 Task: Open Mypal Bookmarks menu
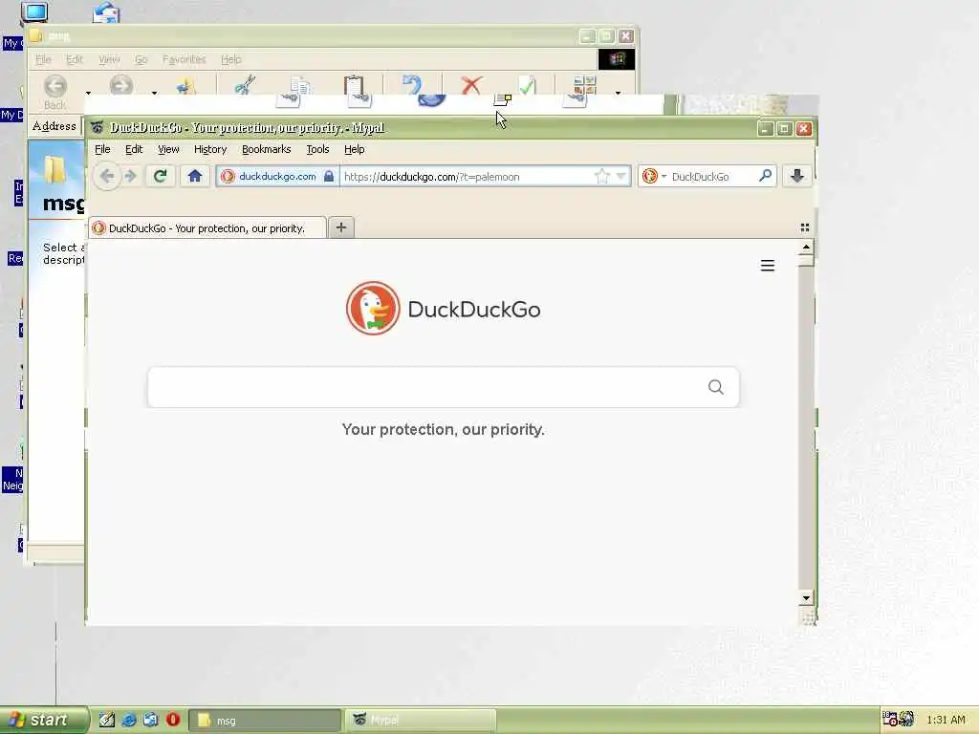266,149
